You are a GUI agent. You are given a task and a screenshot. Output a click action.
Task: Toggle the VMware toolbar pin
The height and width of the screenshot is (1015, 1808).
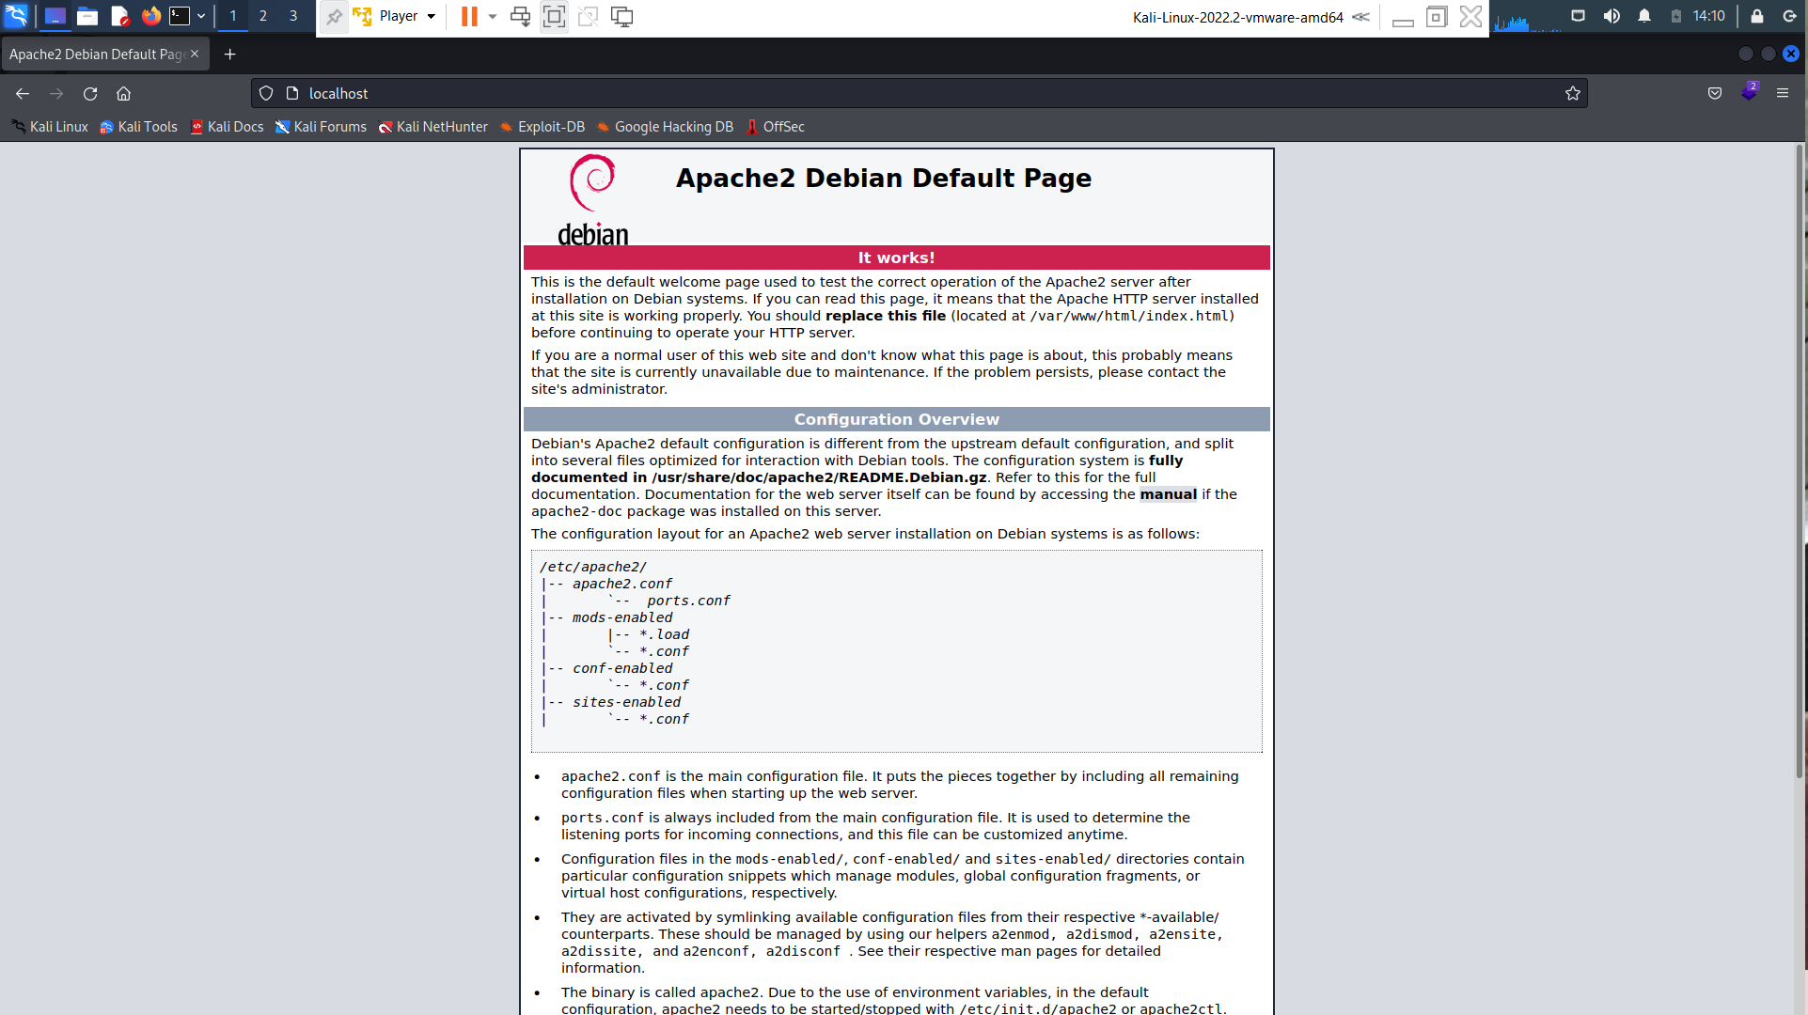[x=334, y=17]
